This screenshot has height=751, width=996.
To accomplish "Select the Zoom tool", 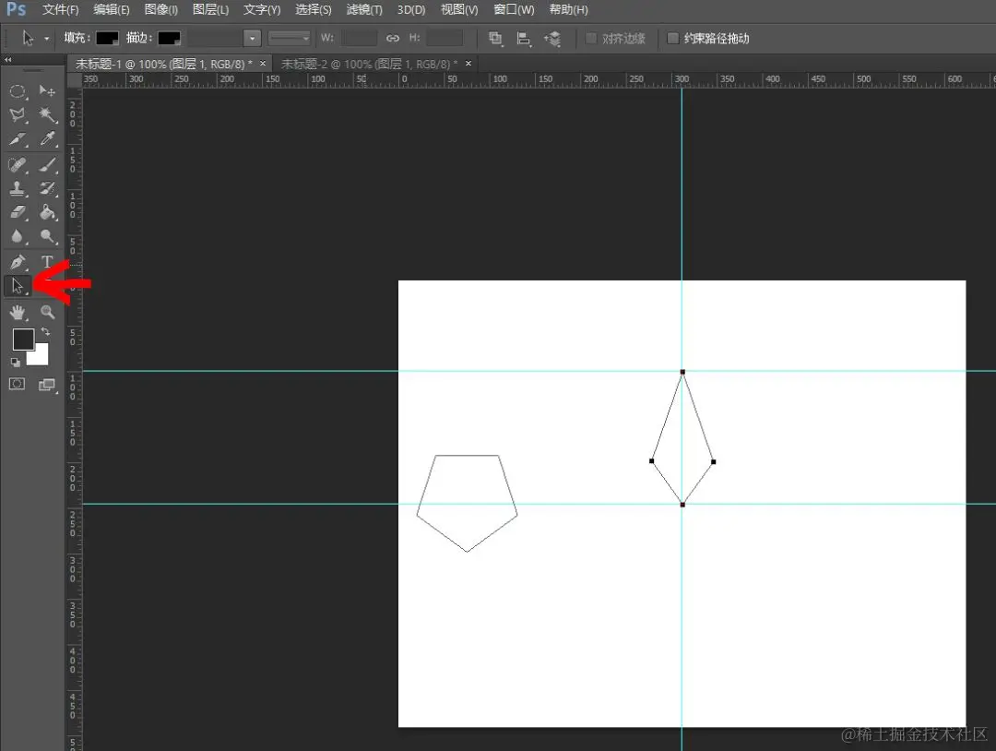I will tap(47, 312).
